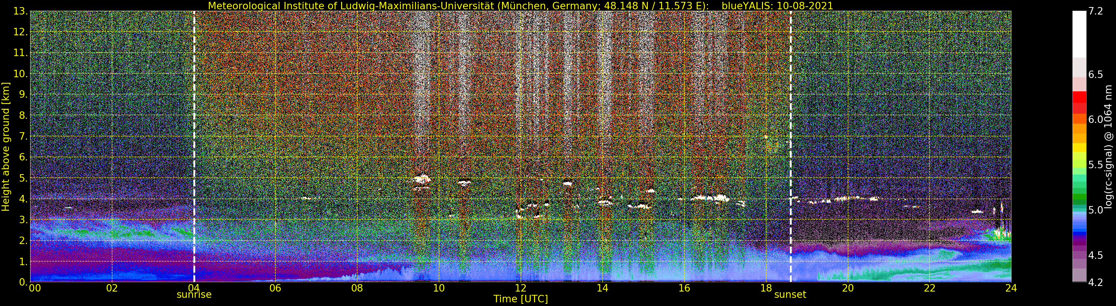1116x306 pixels.
Task: Click the sunset label below the time axis
Action: click(x=790, y=295)
